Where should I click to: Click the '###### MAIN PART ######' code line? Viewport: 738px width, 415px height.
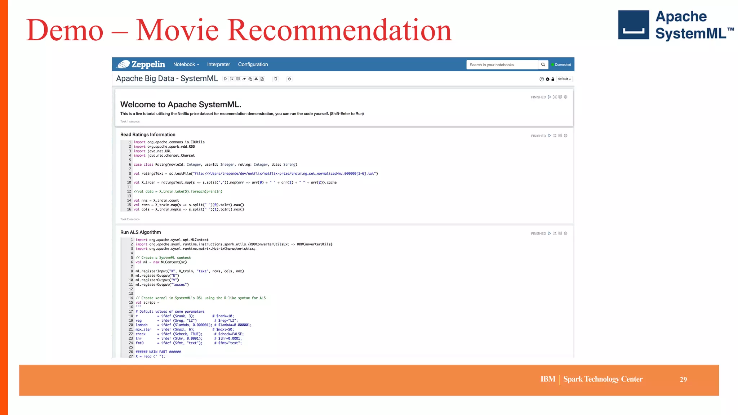coord(158,352)
